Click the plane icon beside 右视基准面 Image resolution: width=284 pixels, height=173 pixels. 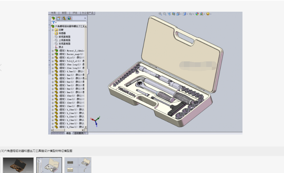[x=56, y=44]
